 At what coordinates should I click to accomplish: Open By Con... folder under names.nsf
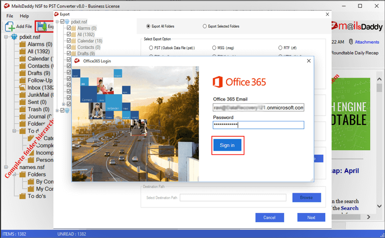[x=44, y=182]
